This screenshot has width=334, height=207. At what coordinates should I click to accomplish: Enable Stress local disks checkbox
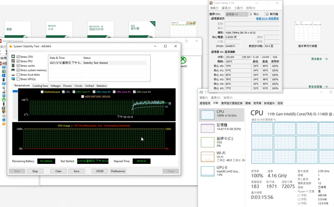click(18, 75)
